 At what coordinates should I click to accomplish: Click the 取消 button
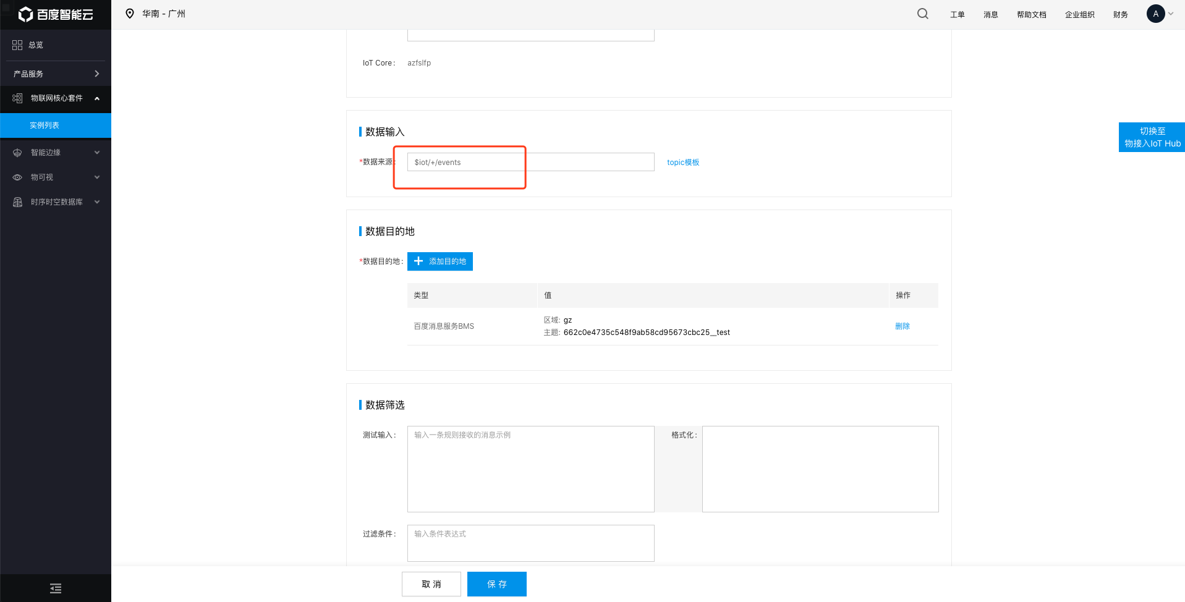431,584
